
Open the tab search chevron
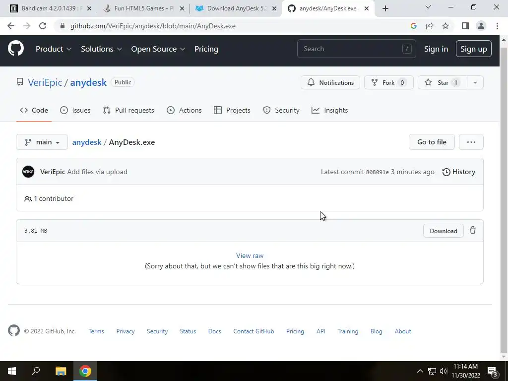click(x=428, y=7)
